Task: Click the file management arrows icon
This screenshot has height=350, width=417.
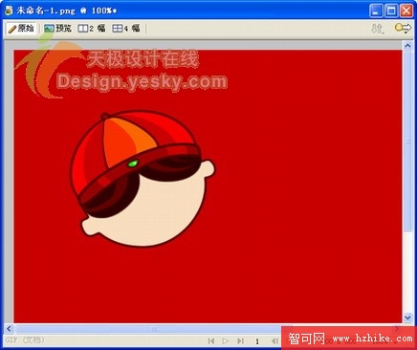Action: pos(378,29)
